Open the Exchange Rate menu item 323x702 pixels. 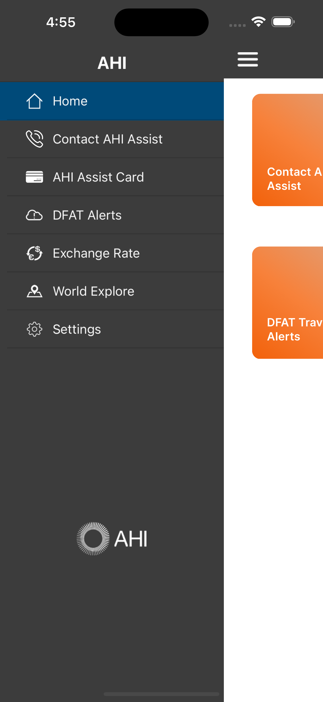[112, 253]
